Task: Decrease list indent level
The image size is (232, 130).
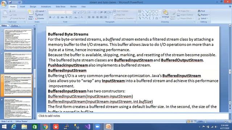Action: (101, 12)
